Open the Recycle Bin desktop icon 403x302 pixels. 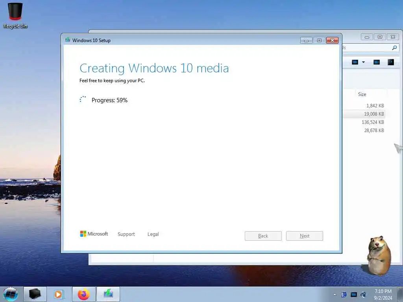point(15,15)
